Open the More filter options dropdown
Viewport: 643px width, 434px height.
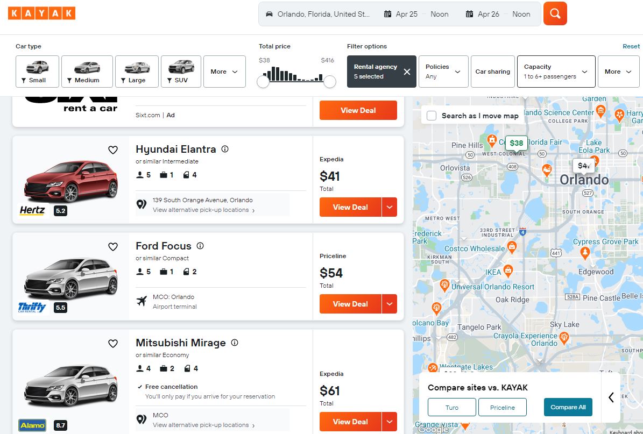click(618, 72)
